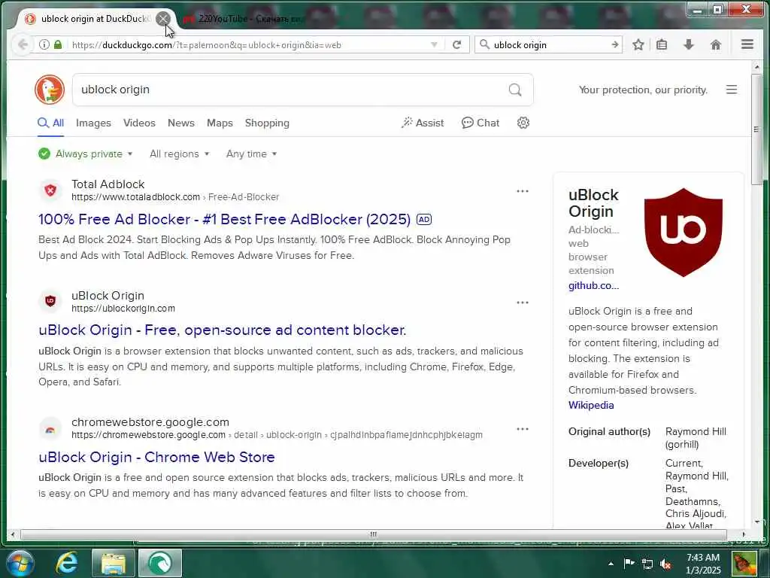The height and width of the screenshot is (578, 770).
Task: Click the uBlock Origin shield logo image
Action: pyautogui.click(x=683, y=232)
